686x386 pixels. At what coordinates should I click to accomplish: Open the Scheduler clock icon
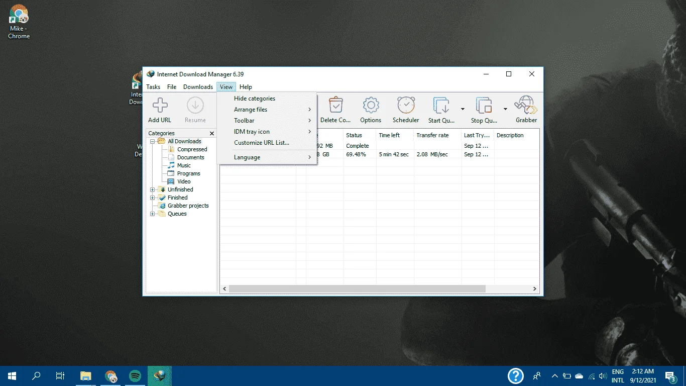pyautogui.click(x=406, y=106)
